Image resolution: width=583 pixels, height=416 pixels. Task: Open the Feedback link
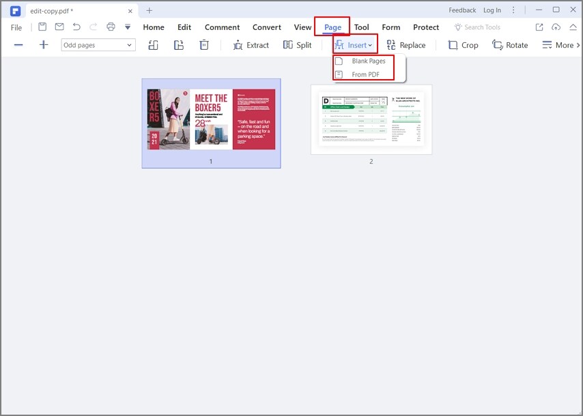coord(462,10)
